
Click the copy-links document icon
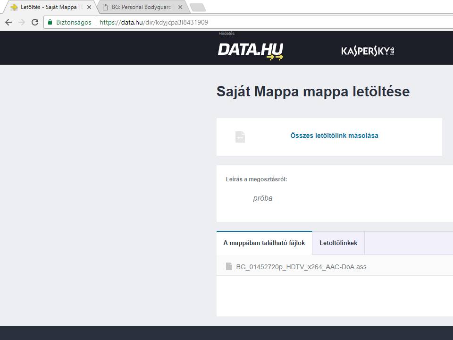240,136
